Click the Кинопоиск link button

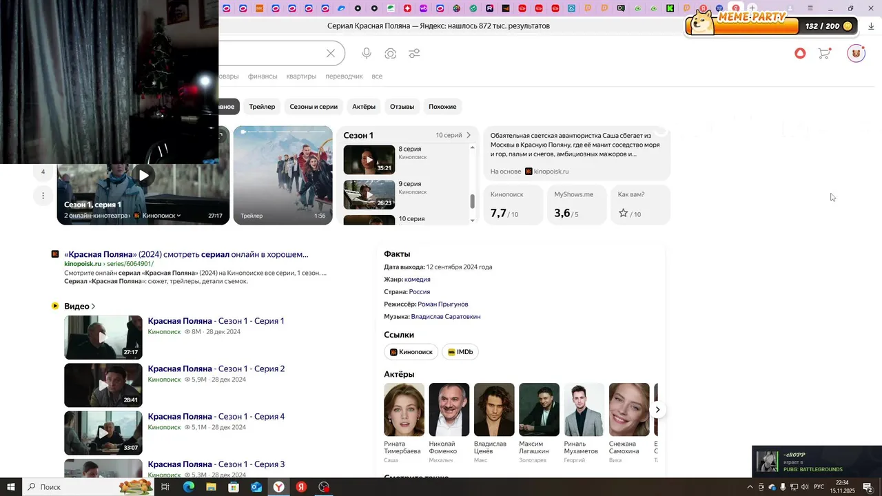[411, 352]
